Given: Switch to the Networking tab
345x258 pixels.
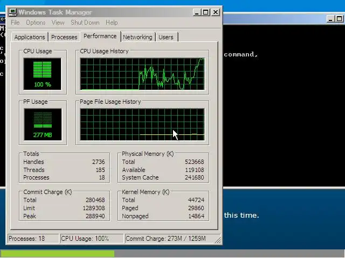Looking at the screenshot, I should (137, 37).
